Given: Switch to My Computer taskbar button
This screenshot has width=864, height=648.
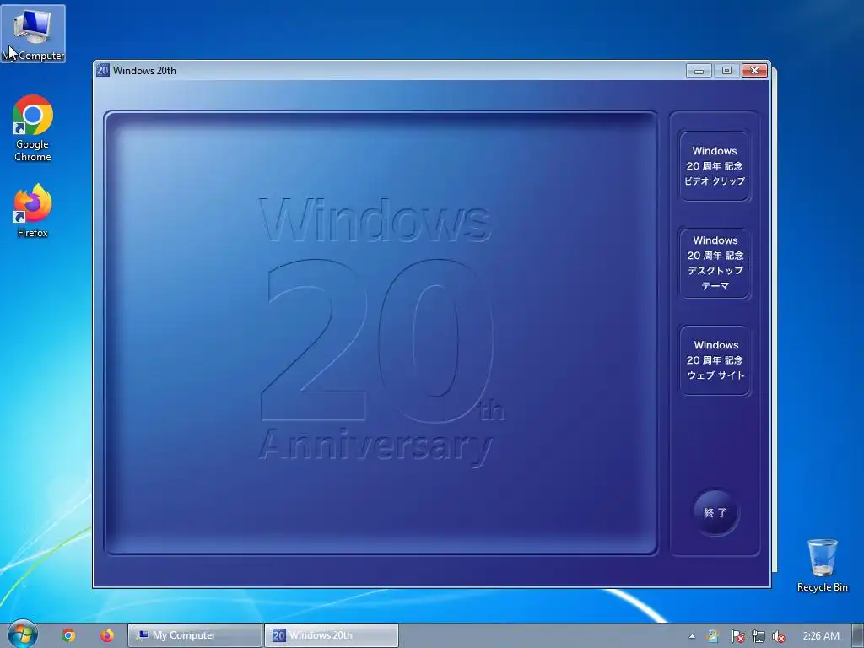Looking at the screenshot, I should 195,635.
